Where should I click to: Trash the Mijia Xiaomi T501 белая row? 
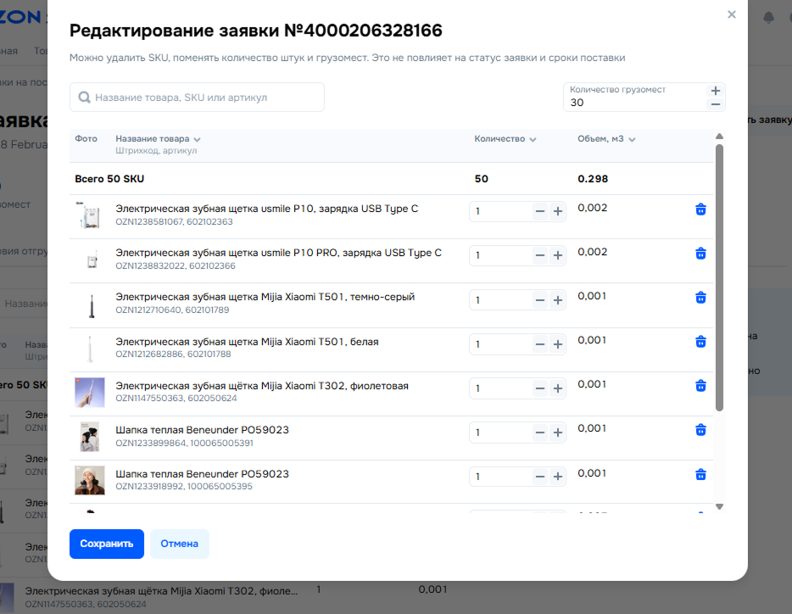tap(700, 341)
